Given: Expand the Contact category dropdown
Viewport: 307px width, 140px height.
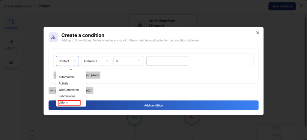Looking at the screenshot, I should click(67, 61).
